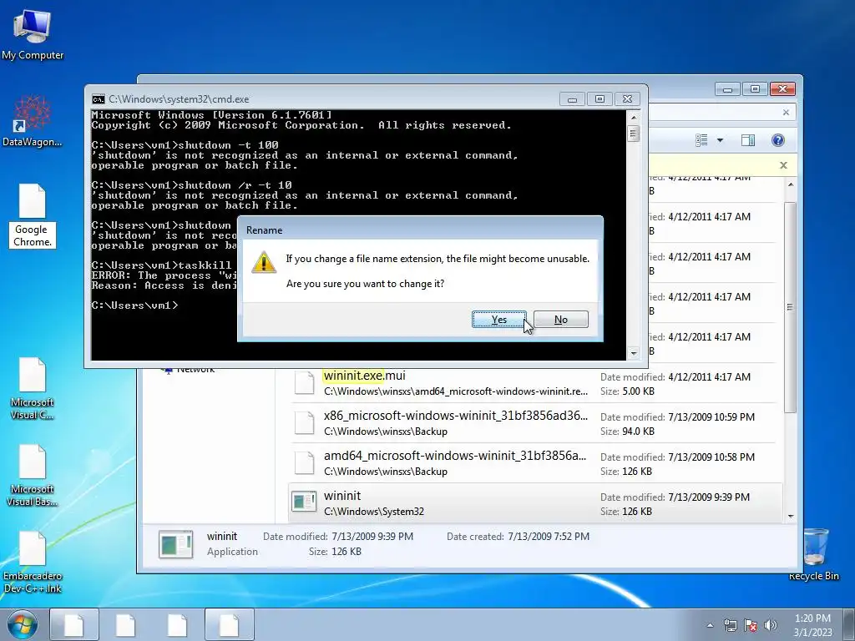This screenshot has width=855, height=641.
Task: Click Explorer results scrollbar up arrow
Action: (x=791, y=184)
